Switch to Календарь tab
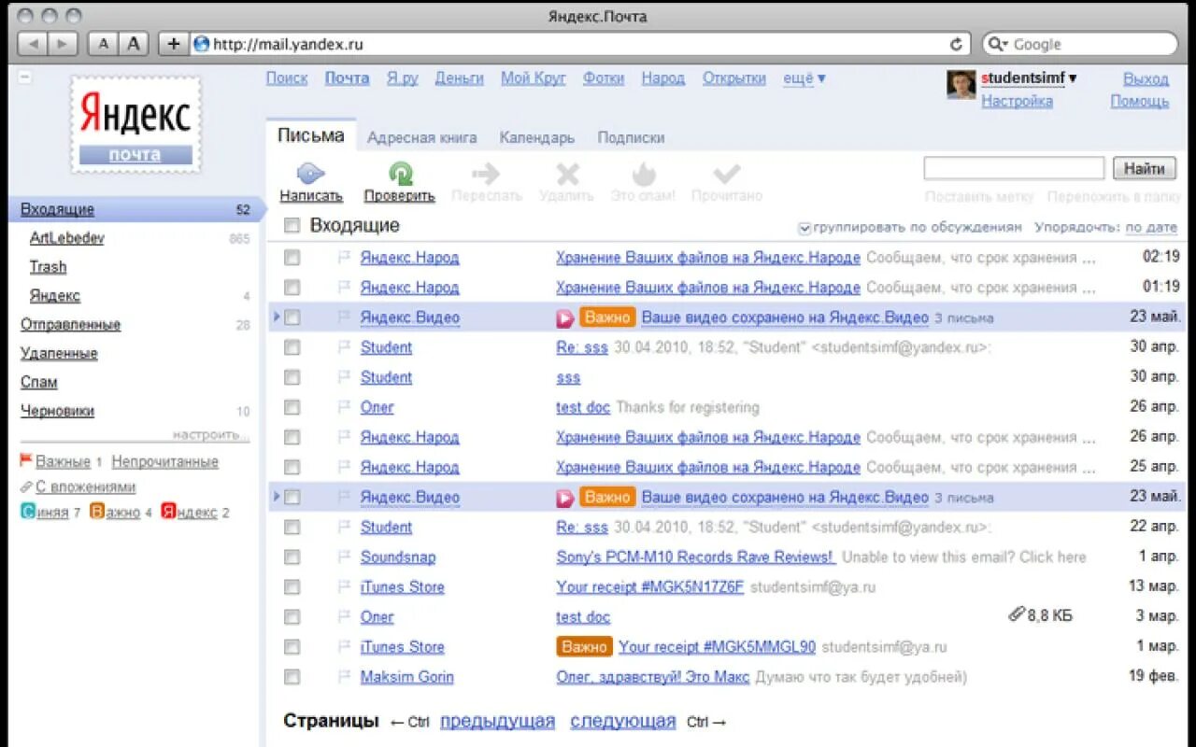The width and height of the screenshot is (1196, 747). (537, 137)
